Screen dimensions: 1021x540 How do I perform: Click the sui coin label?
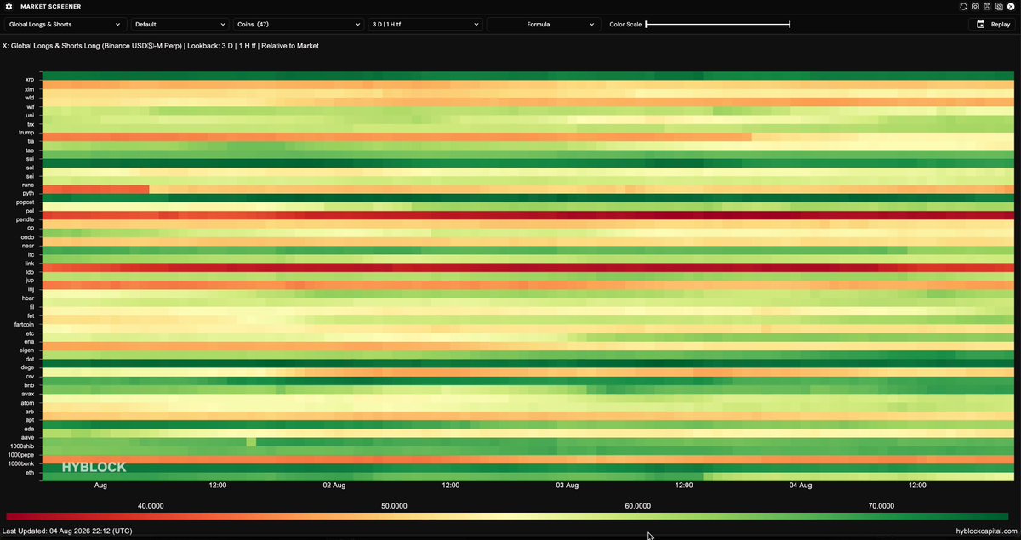point(30,158)
